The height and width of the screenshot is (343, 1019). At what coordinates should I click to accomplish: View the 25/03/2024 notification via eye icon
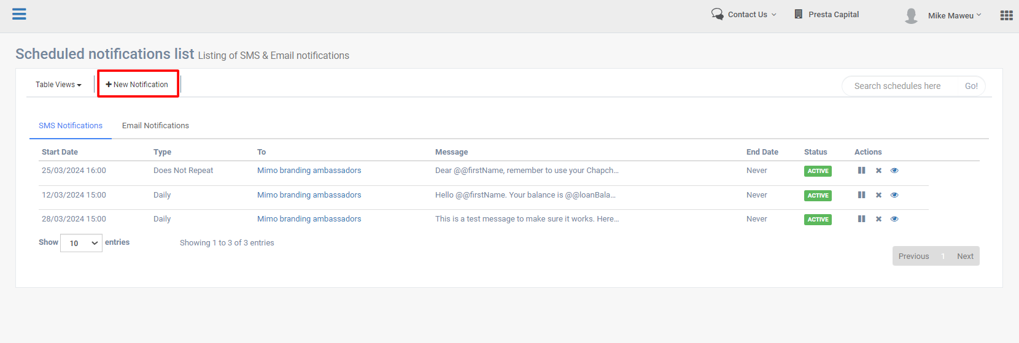(894, 171)
